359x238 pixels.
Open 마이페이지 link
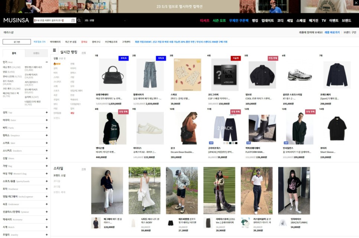[55, 42]
